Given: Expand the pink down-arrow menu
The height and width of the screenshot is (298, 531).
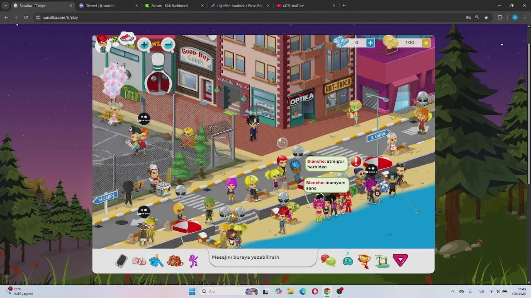Looking at the screenshot, I should (x=400, y=260).
